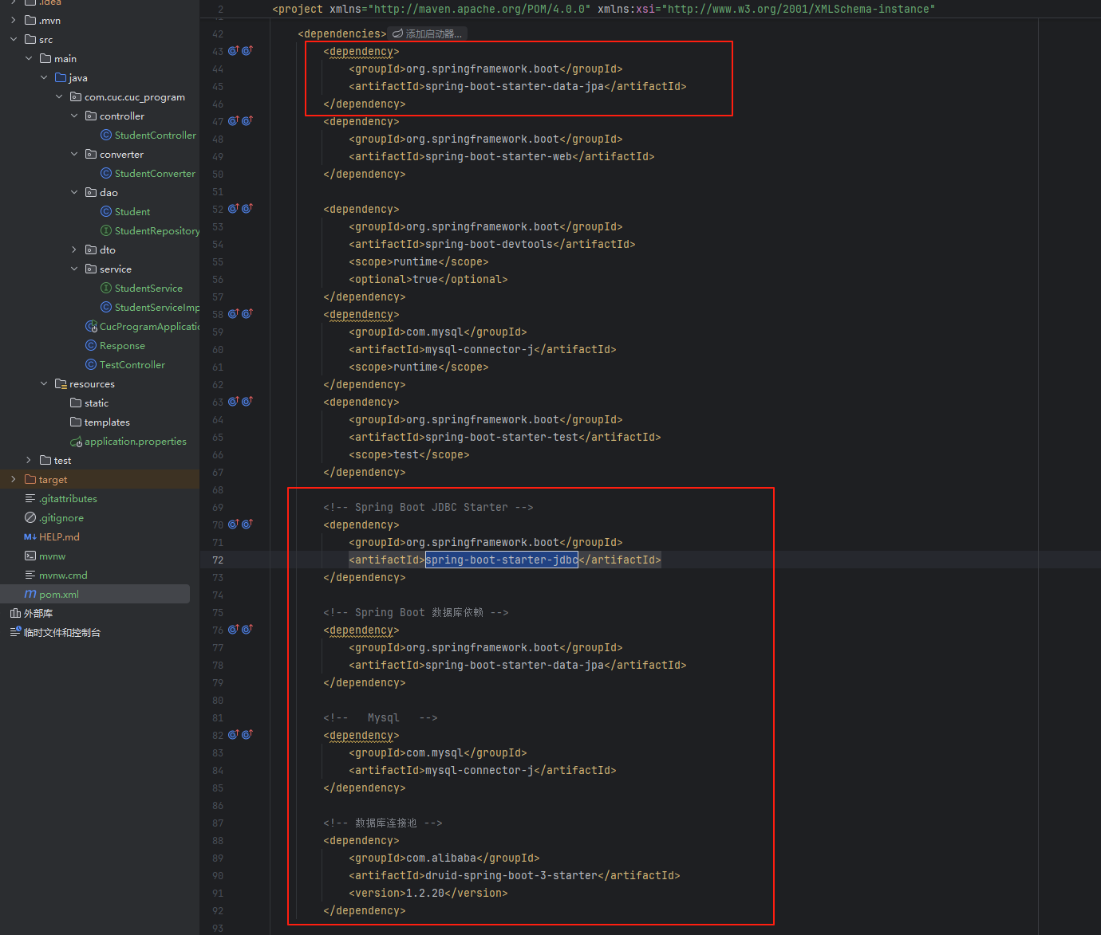Collapse the controller package
Screen dimensions: 1101x935
(x=73, y=116)
